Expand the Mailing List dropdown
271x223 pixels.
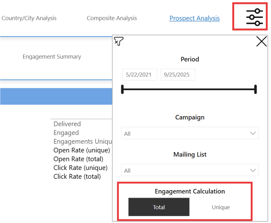coord(190,170)
